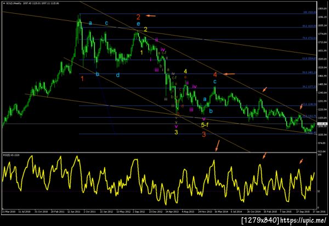
Task: Click the '11 Jul 2010' date label
Action: [x=25, y=212]
